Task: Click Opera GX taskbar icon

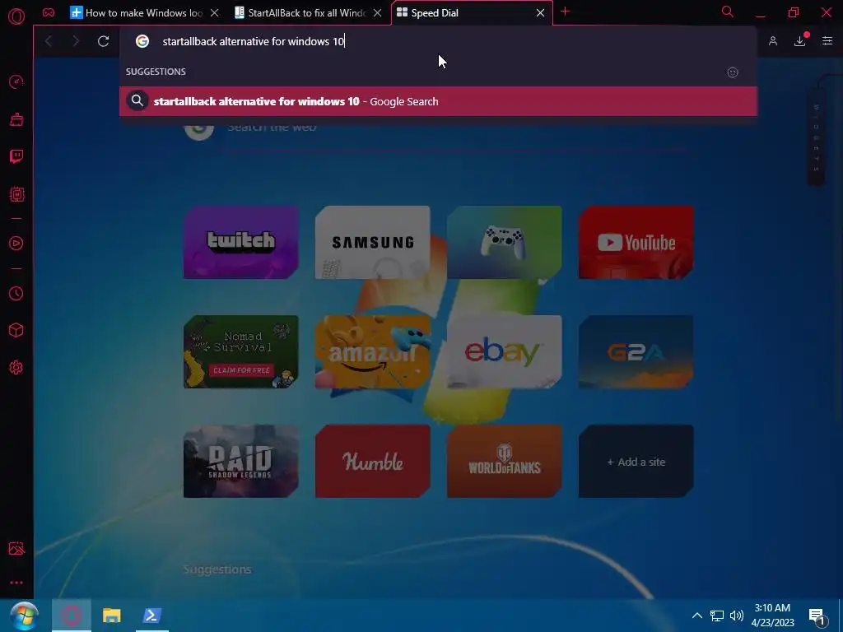Action: [x=72, y=616]
